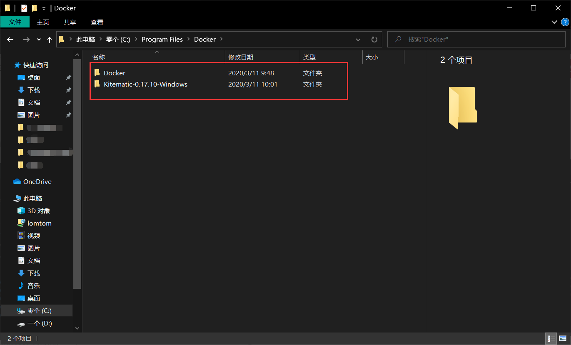Open pinned 桌面 under quick access
Viewport: 571px width, 345px height.
pyautogui.click(x=33, y=78)
